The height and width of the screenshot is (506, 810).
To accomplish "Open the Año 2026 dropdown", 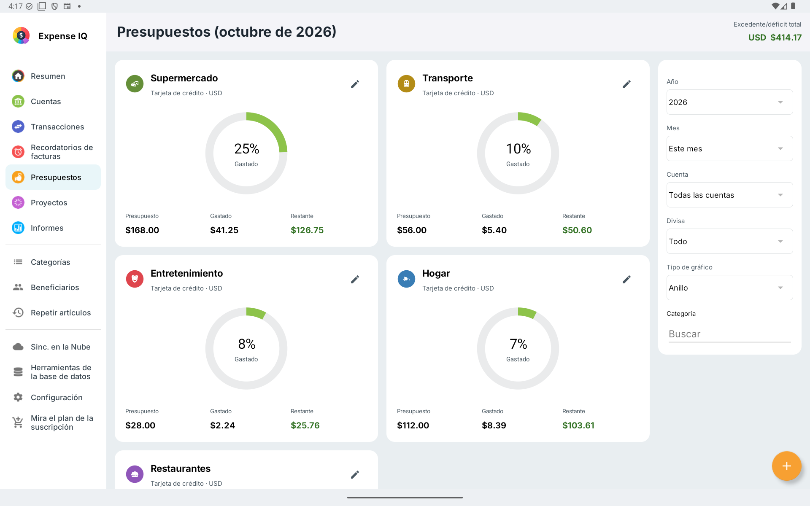I will coord(729,102).
